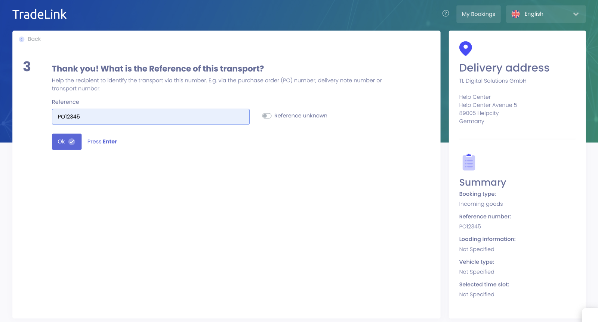
Task: Focus the Reference input field
Action: coord(151,117)
